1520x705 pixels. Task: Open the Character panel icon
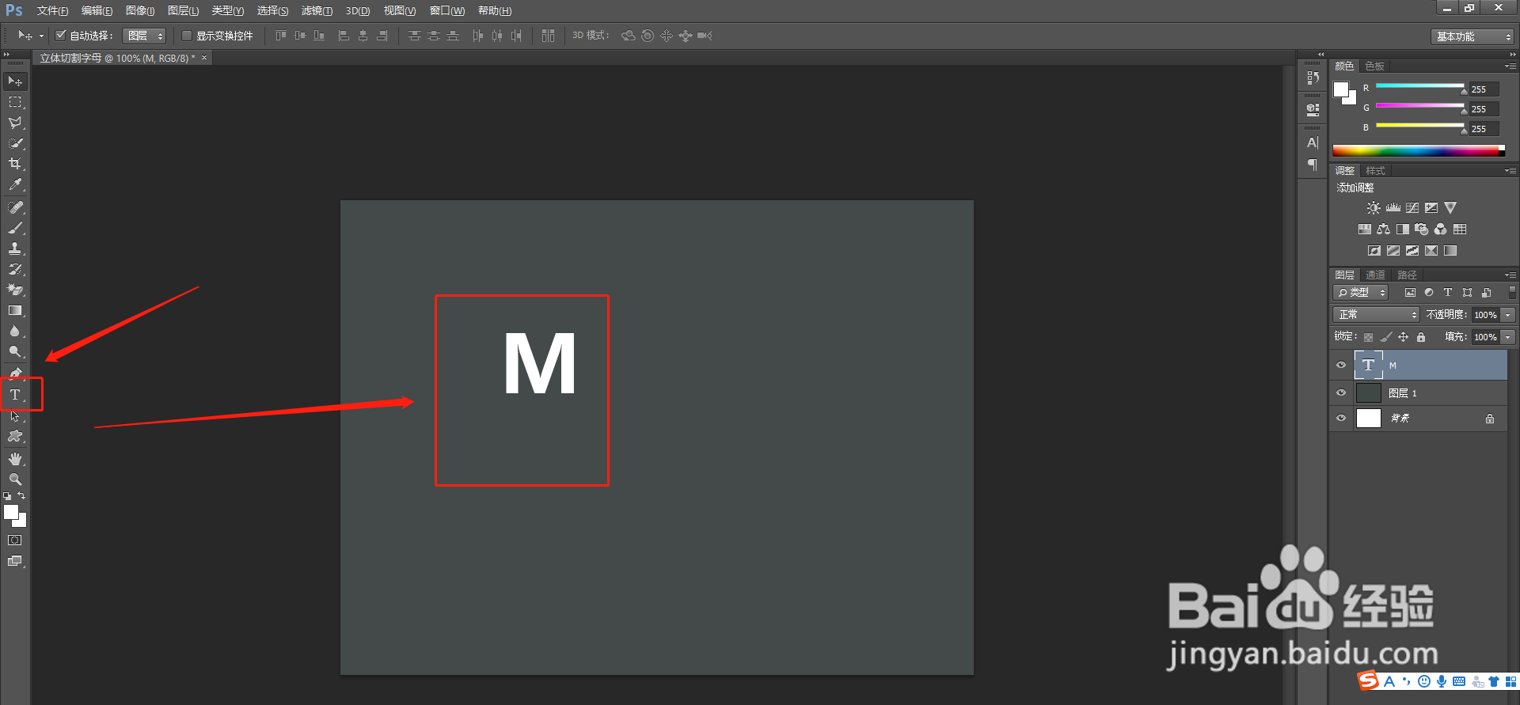point(1313,143)
